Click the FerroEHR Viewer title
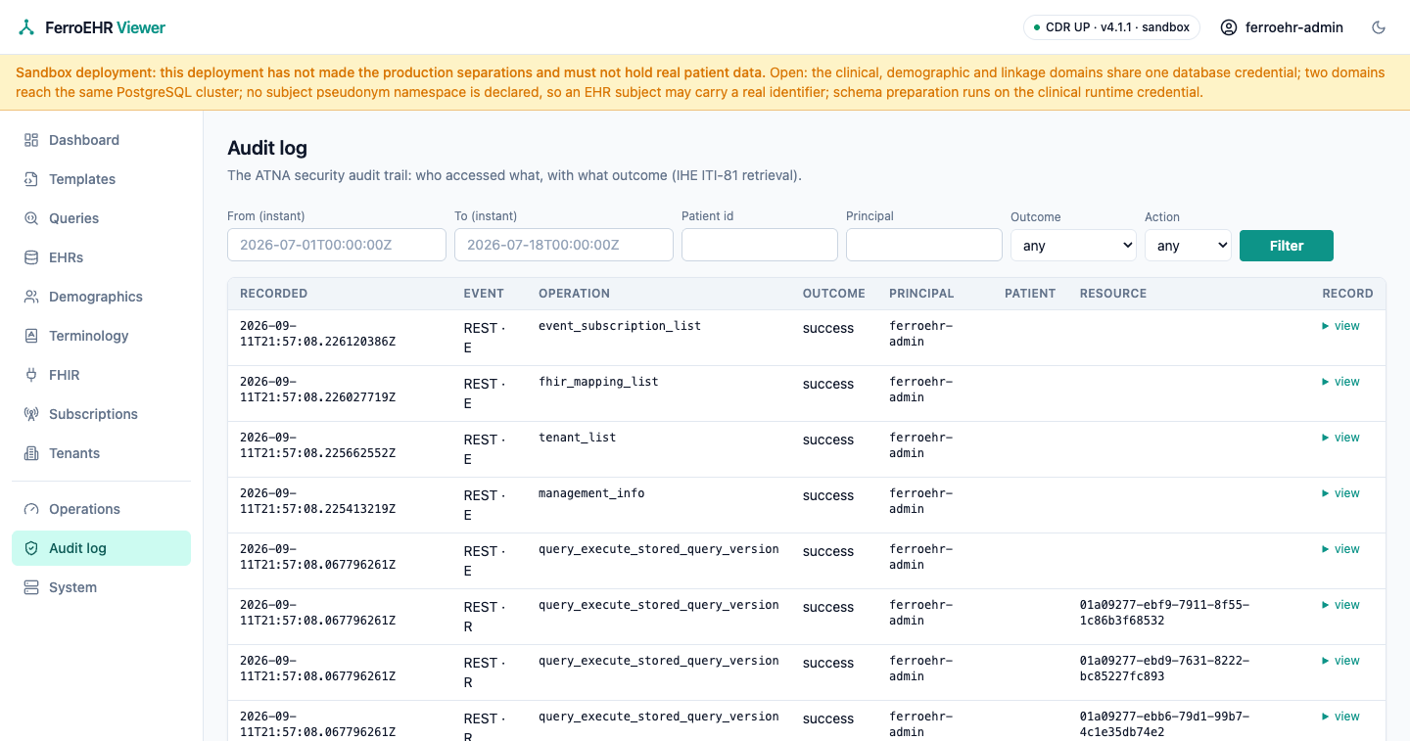 coord(106,27)
